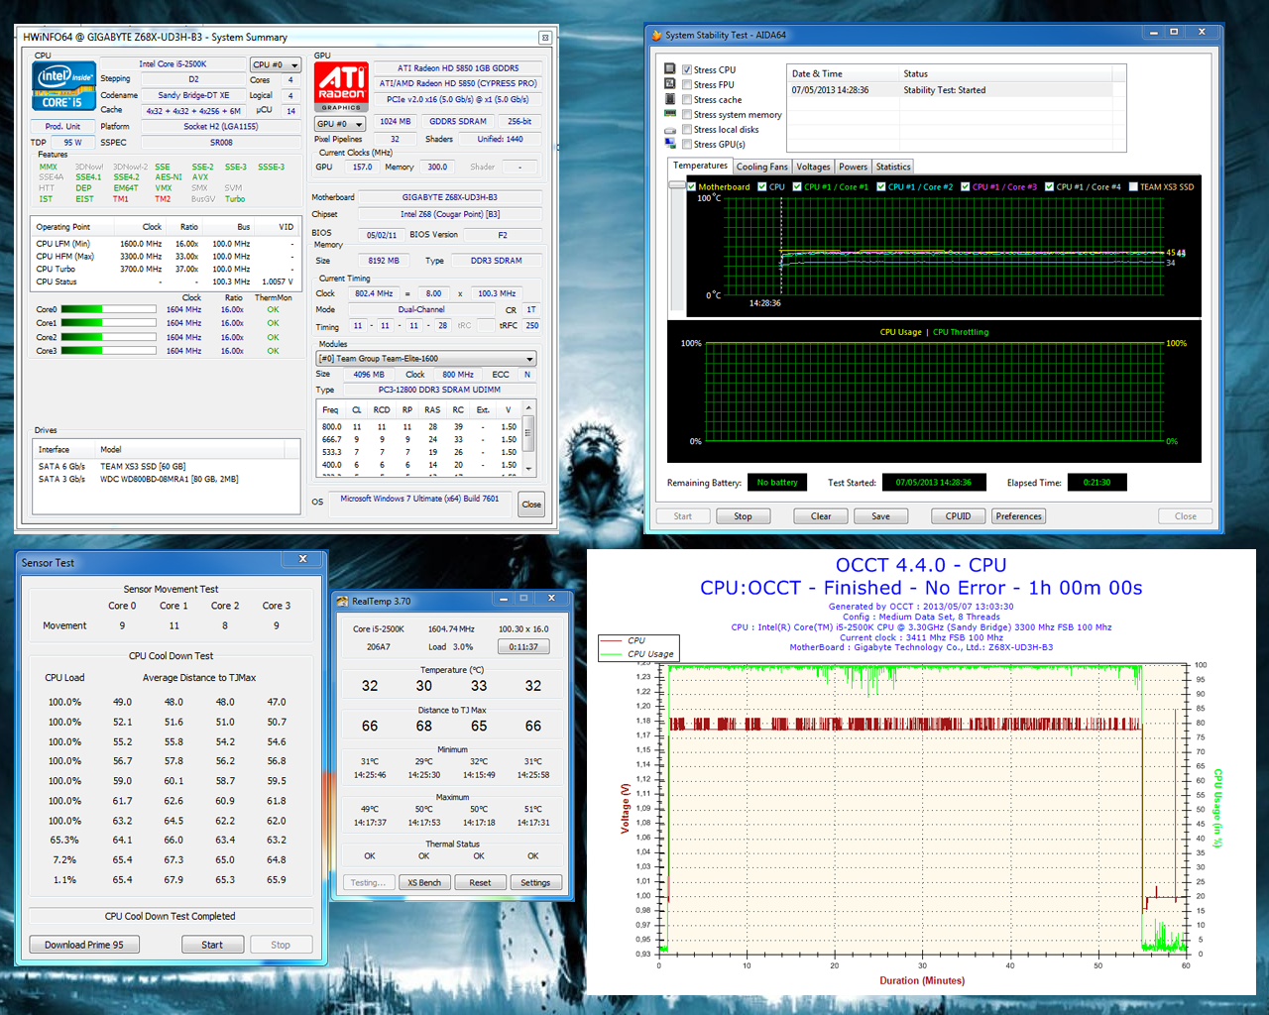This screenshot has width=1269, height=1015.
Task: Click CPU Throttling graph label
Action: pos(961,332)
